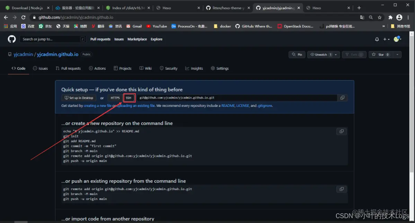
Task: Open the plus create-new dropdown
Action: pyautogui.click(x=386, y=39)
